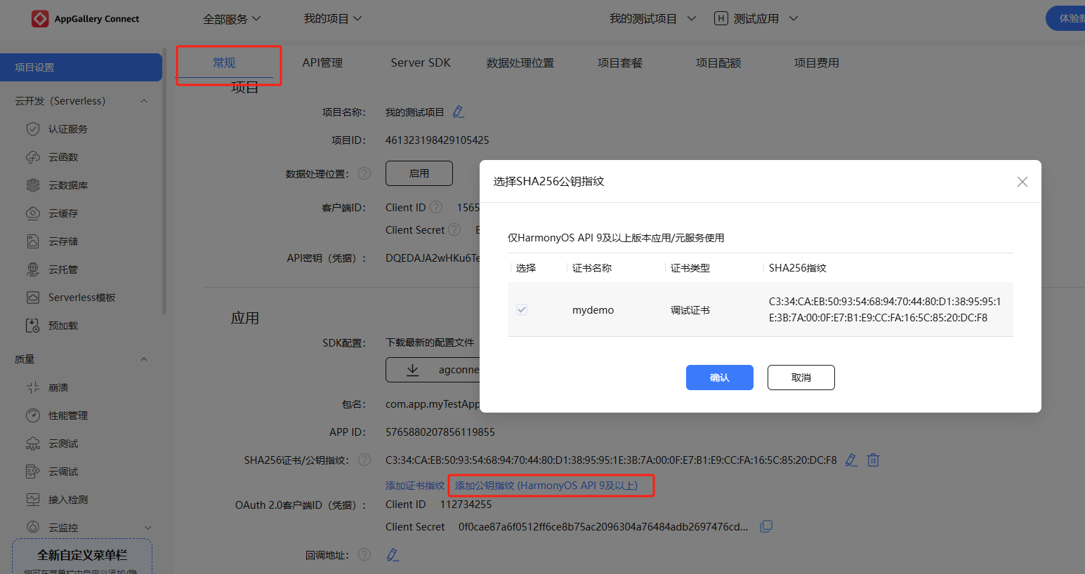Click the 全新自定义菜单栏 banner
1085x574 pixels.
click(x=82, y=556)
